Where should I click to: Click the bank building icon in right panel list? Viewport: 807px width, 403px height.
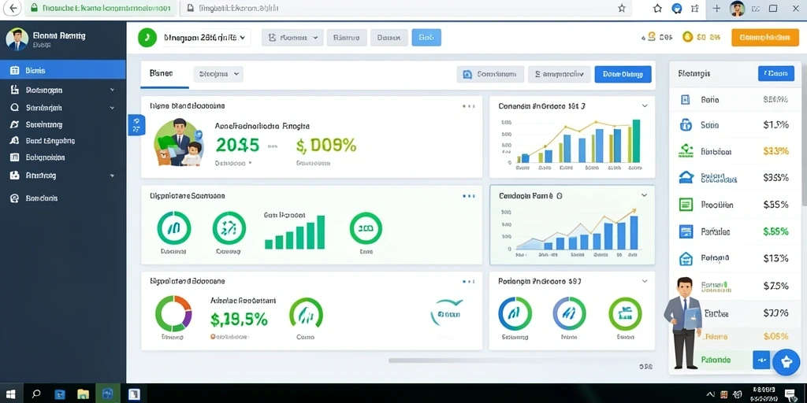point(686,177)
